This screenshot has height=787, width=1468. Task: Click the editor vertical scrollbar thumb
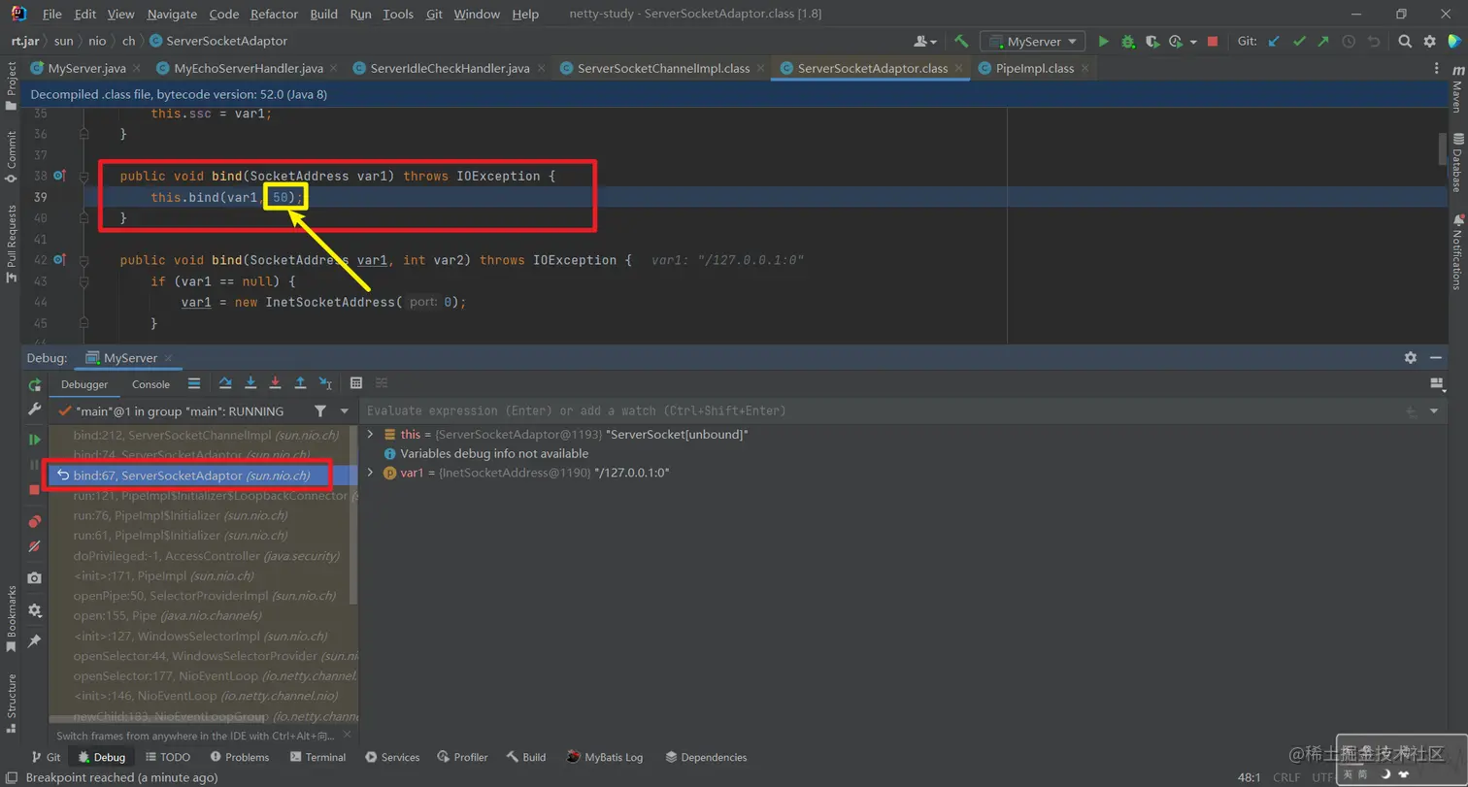click(1444, 149)
